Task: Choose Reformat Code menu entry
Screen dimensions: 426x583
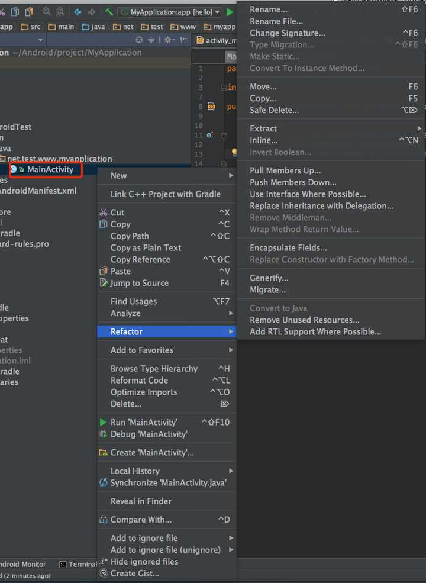Action: 166,381
